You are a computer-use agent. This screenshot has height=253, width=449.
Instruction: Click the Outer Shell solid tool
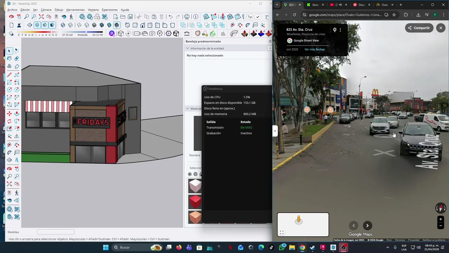click(183, 25)
